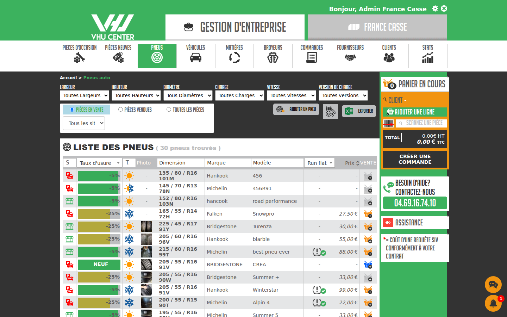507x317 pixels.
Task: Click the phone help icon
Action: pos(388,187)
